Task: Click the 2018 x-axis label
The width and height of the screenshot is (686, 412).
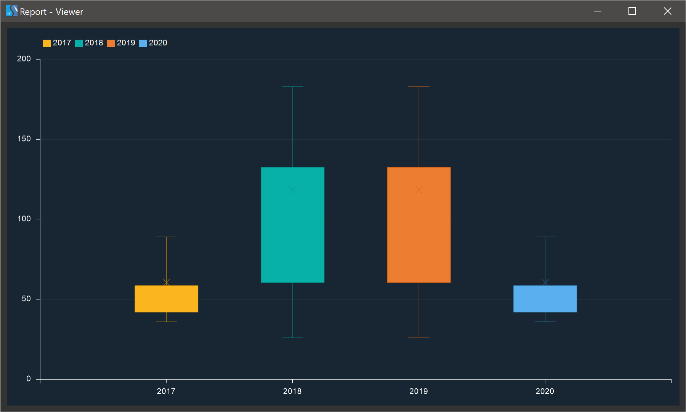Action: (292, 391)
